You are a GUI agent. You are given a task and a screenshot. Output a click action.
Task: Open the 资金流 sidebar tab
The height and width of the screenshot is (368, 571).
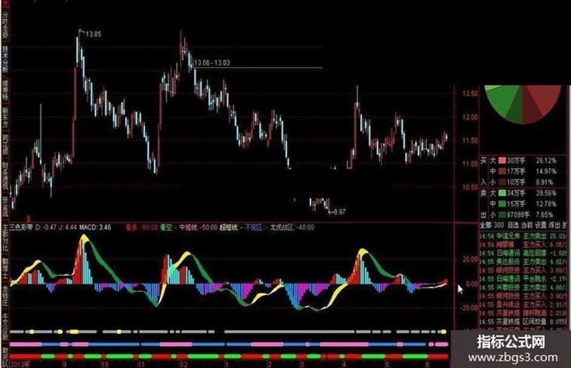(5, 207)
